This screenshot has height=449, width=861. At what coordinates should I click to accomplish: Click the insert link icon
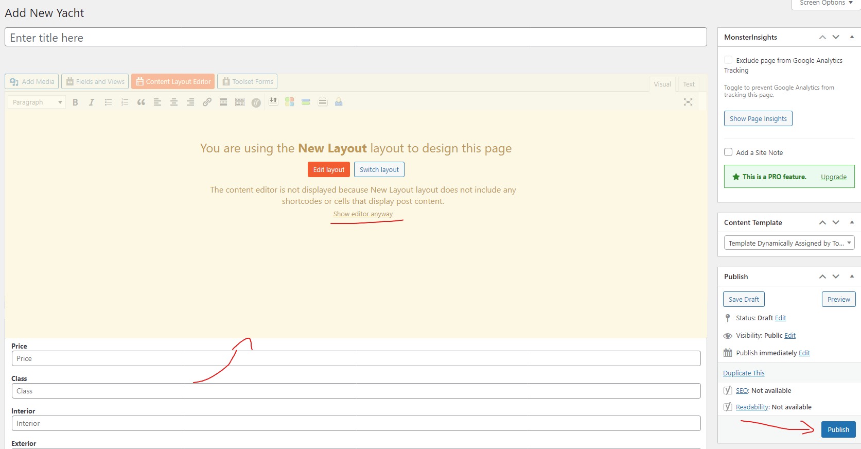(x=207, y=102)
